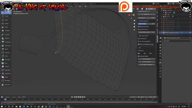Toggle Use Materials checkbox
The width and height of the screenshot is (192, 108).
pos(139,39)
